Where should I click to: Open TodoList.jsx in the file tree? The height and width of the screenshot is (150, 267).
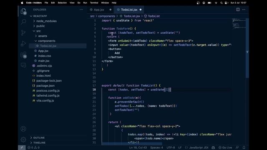pyautogui.click(x=58, y=46)
